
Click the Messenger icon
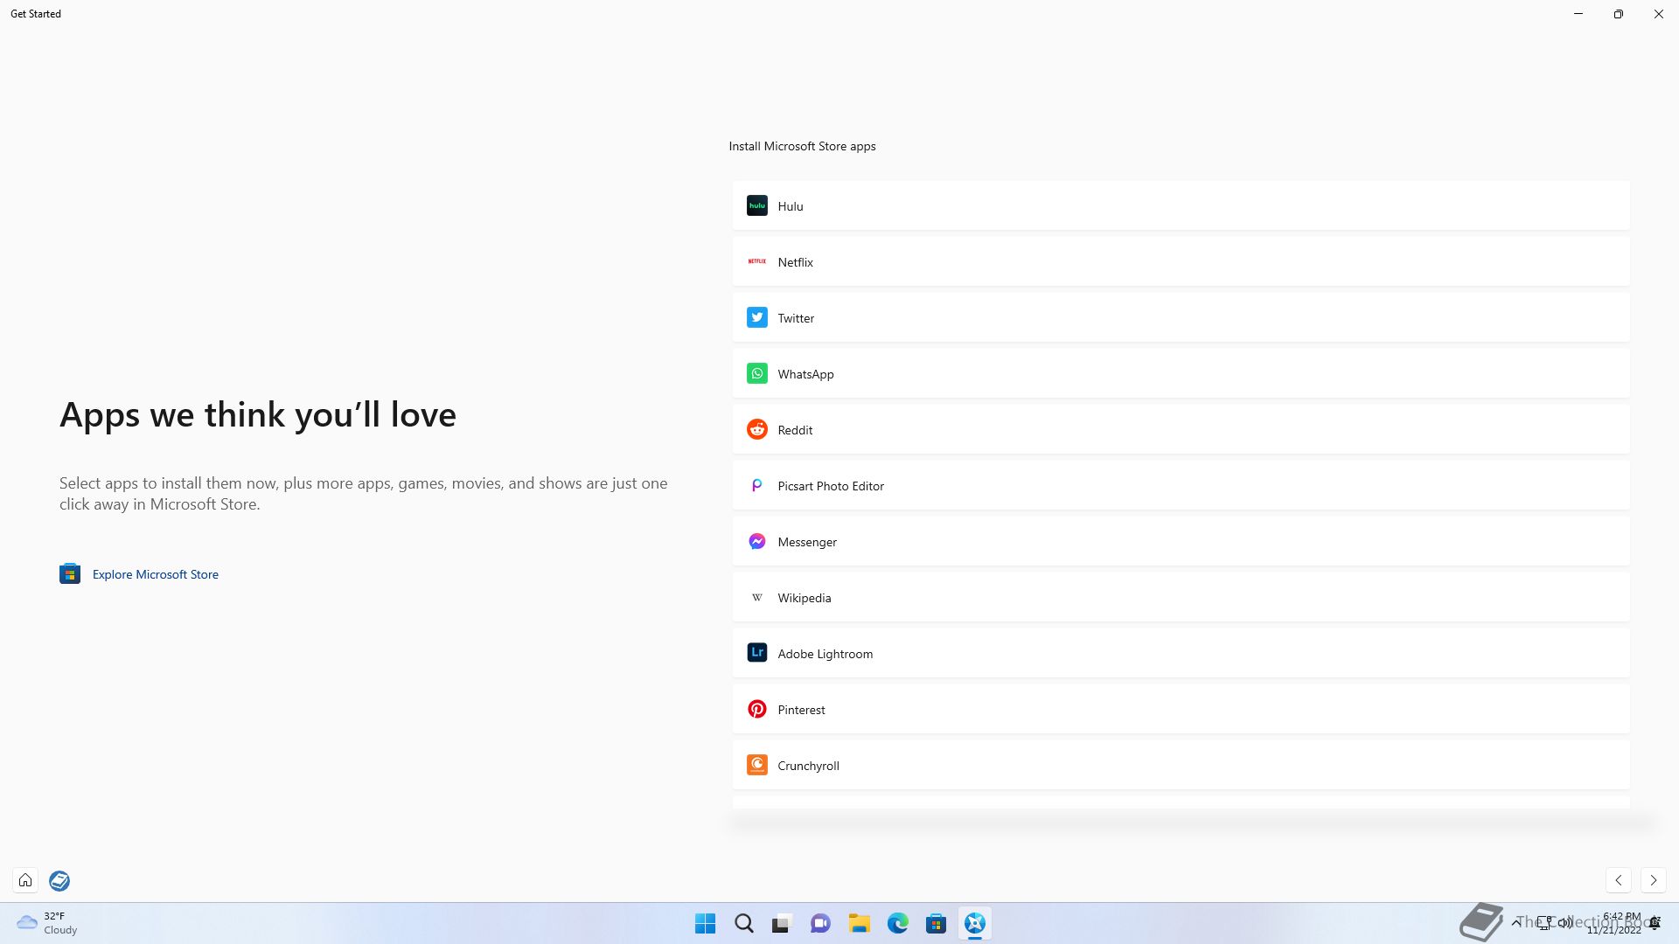click(x=756, y=542)
